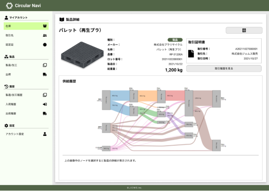This screenshot has height=191, width=269.
Task: Select bottom-right gray node in Sankey diagram
Action: coord(216,146)
